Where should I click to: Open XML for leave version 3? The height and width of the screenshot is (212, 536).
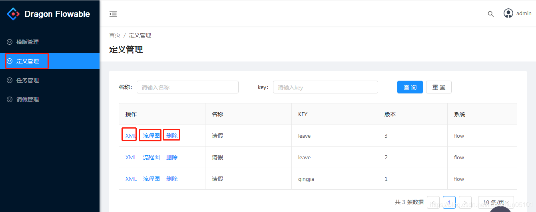pyautogui.click(x=131, y=136)
